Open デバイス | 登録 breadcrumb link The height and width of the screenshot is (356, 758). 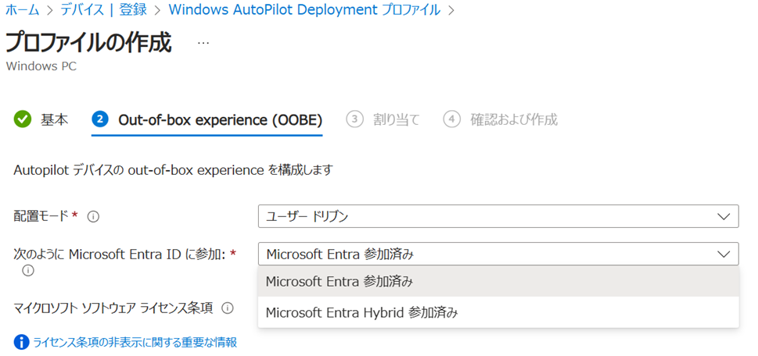103,10
